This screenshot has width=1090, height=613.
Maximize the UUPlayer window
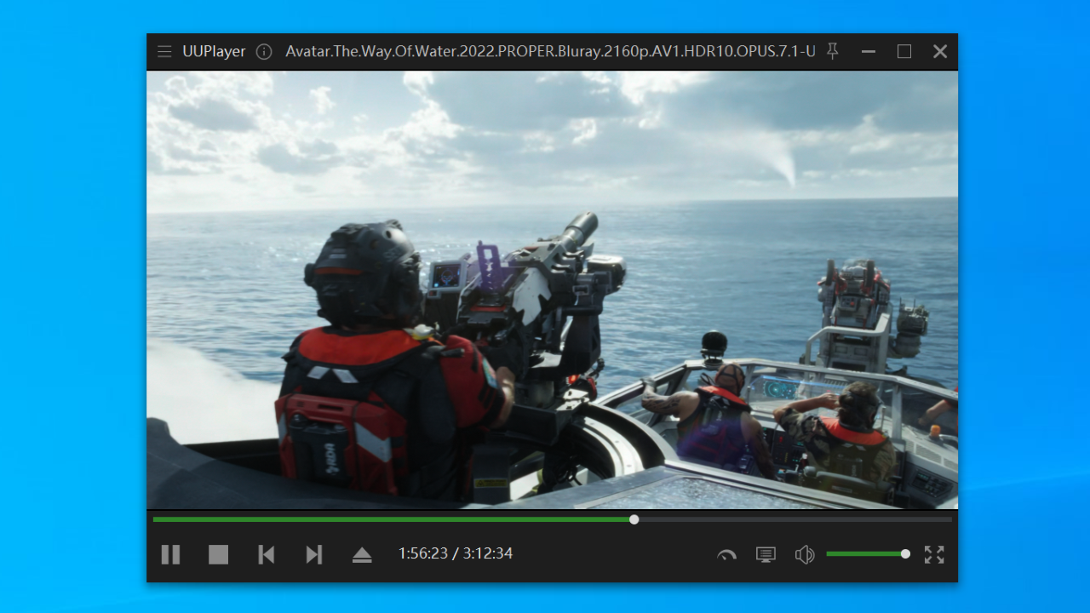(904, 52)
